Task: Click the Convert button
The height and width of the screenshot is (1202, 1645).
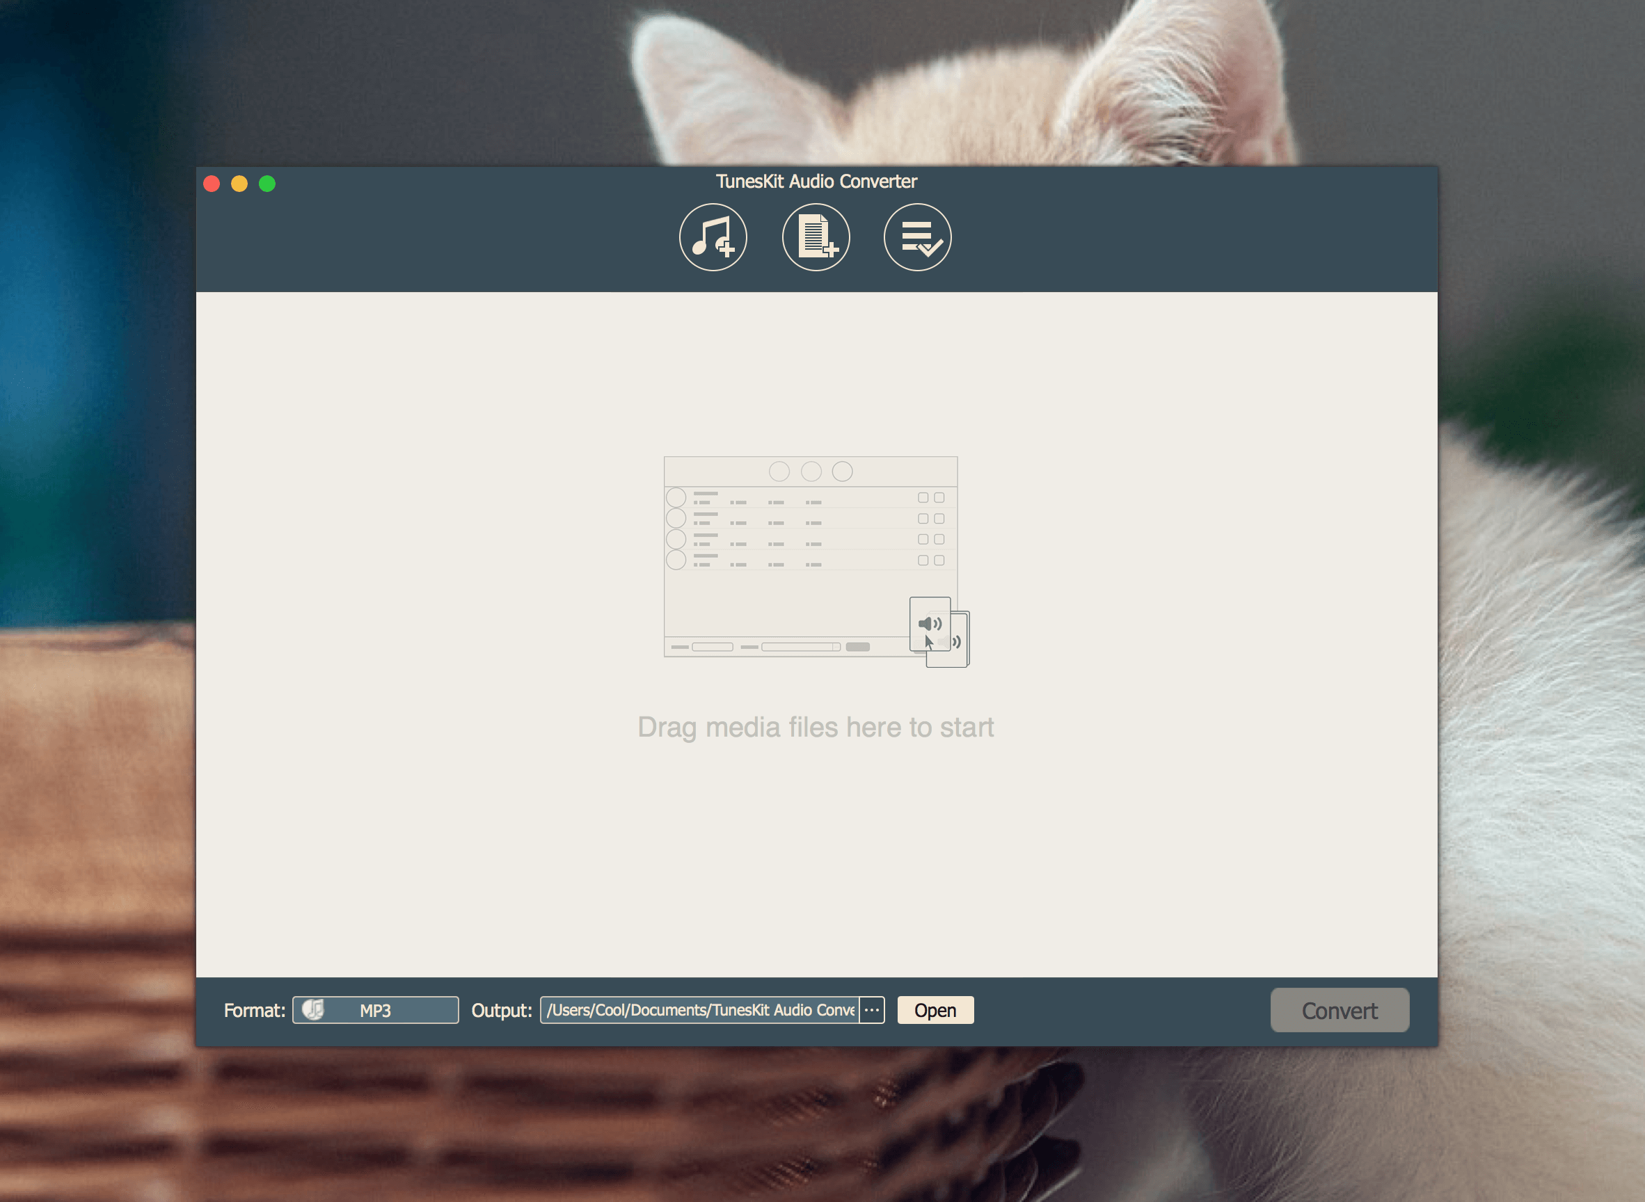Action: tap(1340, 1010)
